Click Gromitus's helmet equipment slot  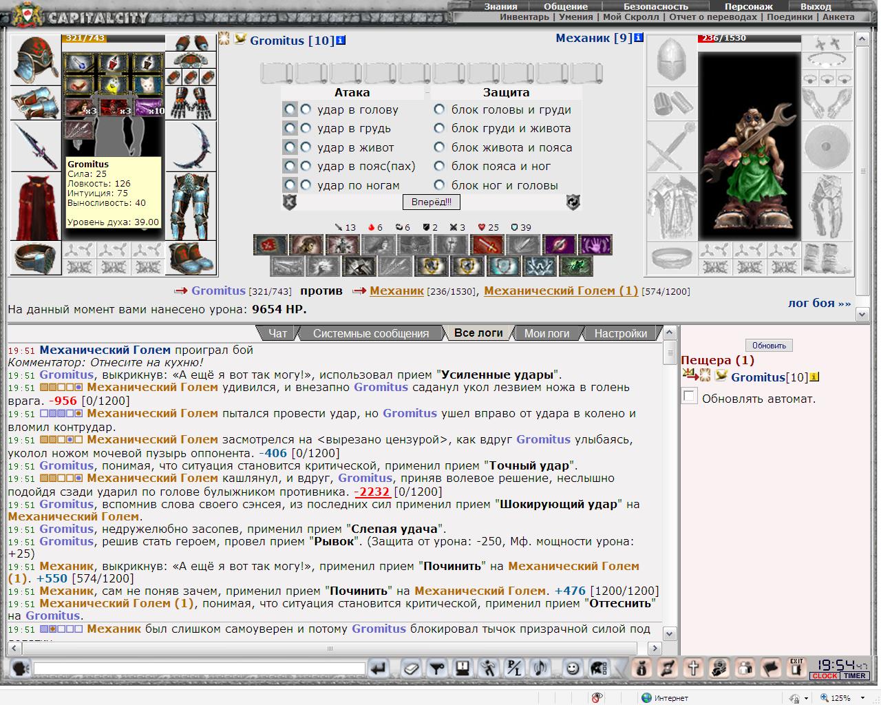(36, 60)
